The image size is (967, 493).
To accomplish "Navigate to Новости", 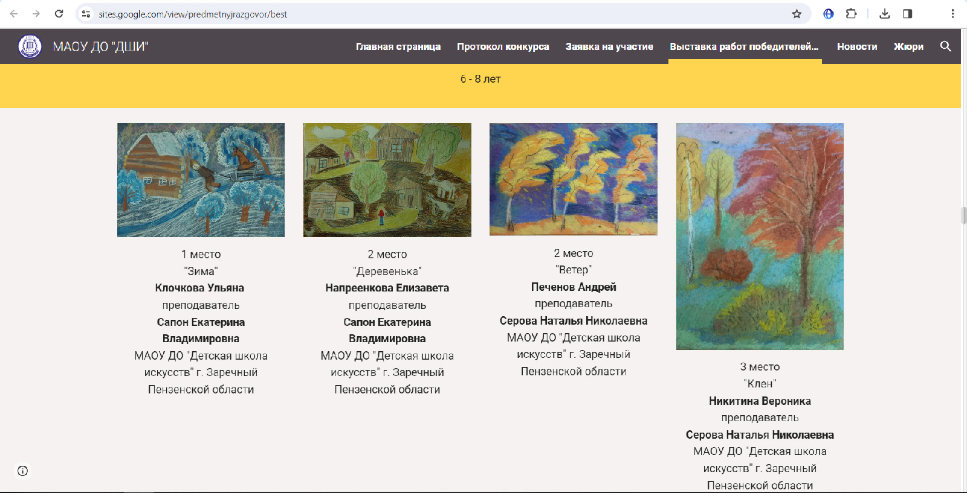I will click(857, 46).
